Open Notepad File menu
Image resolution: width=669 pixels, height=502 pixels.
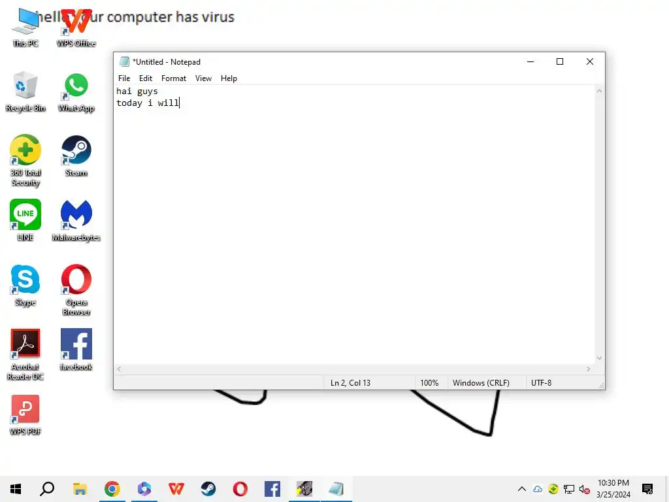[x=124, y=78]
